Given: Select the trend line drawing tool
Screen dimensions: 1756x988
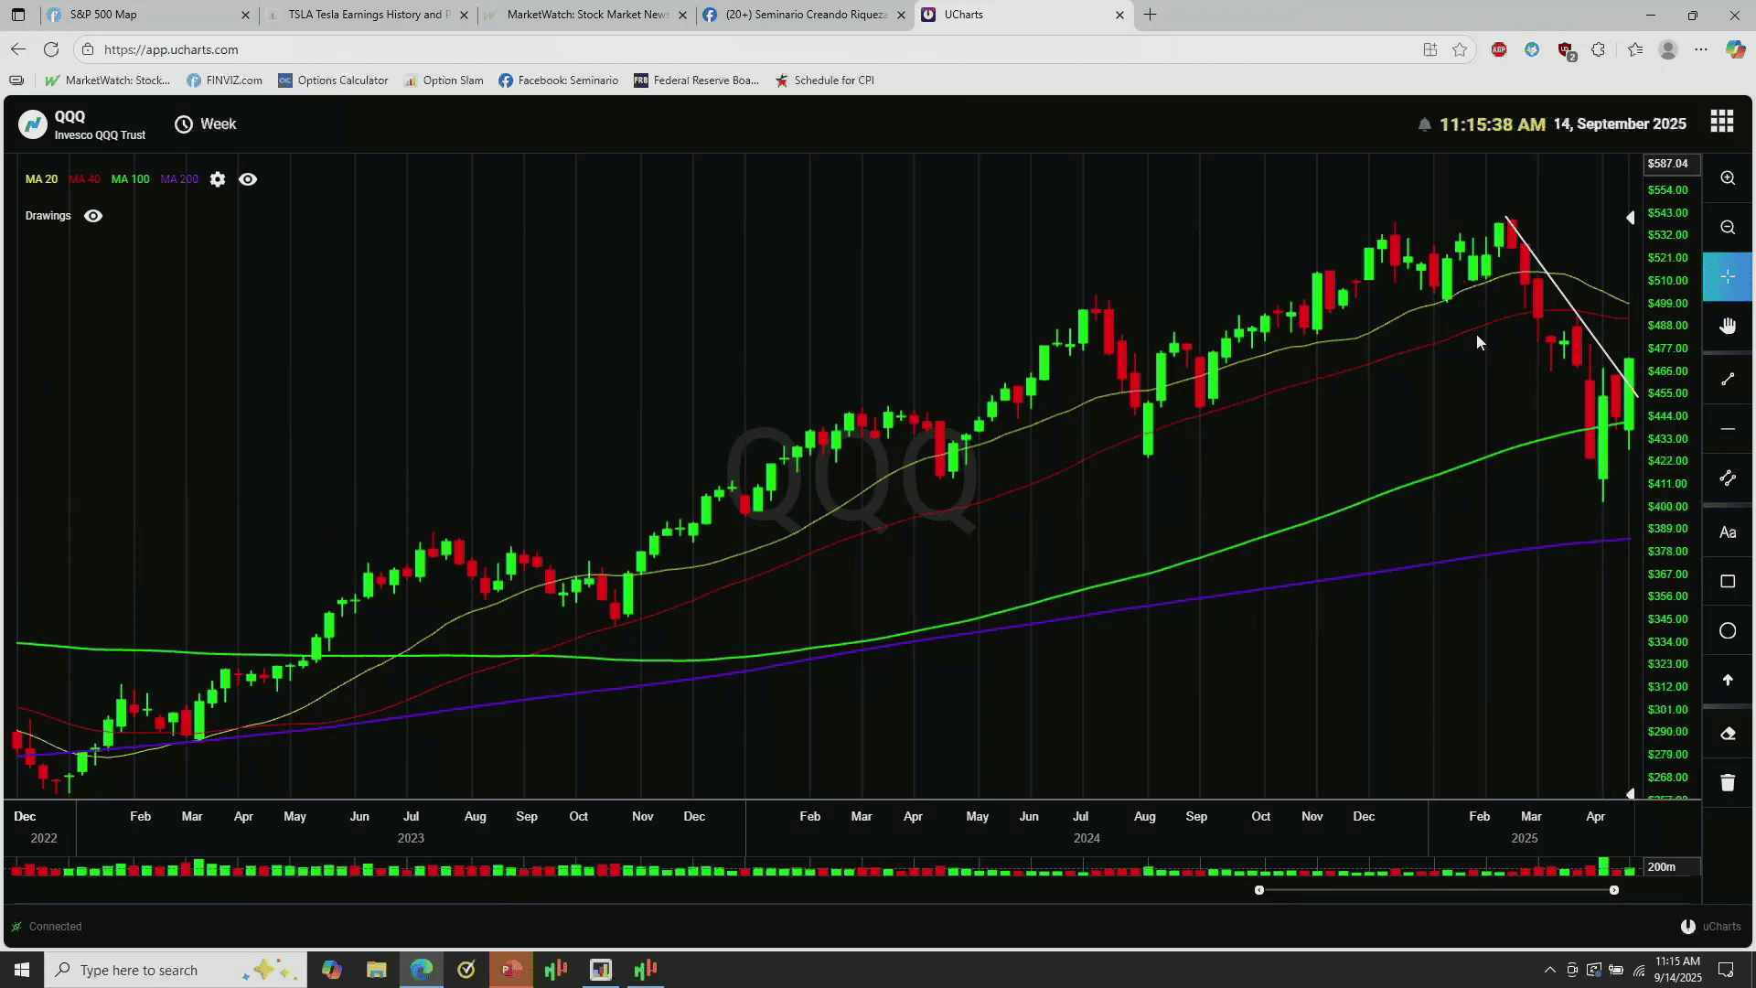Looking at the screenshot, I should tap(1727, 379).
